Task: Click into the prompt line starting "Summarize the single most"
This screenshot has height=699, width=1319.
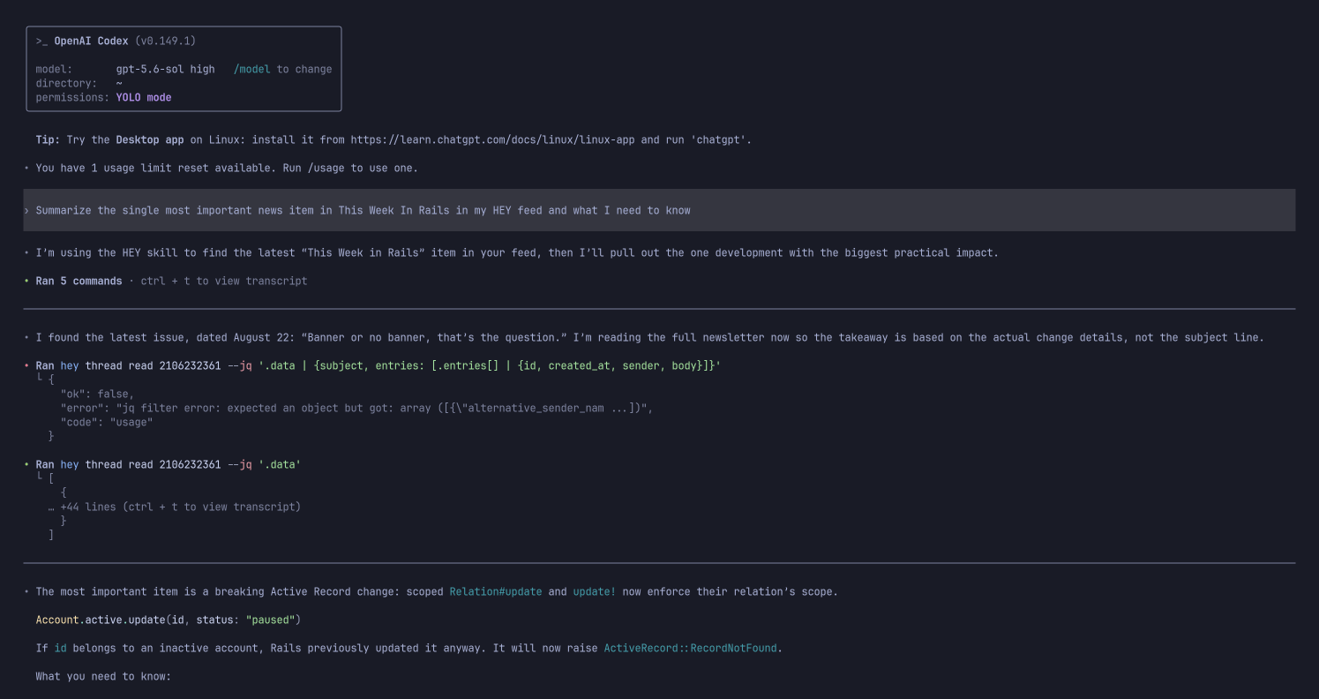Action: coord(659,210)
